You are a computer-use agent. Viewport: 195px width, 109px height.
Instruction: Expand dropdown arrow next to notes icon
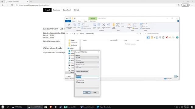154,38
